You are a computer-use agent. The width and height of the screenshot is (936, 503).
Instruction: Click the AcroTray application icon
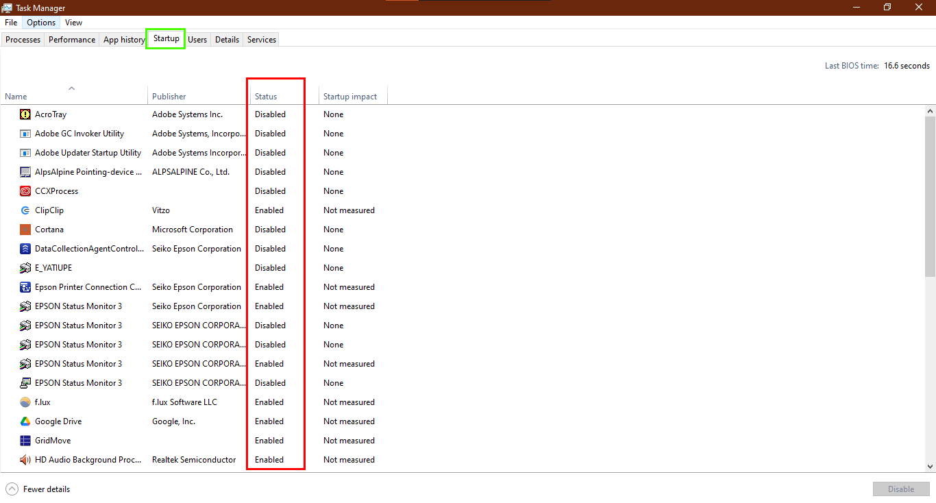pyautogui.click(x=25, y=114)
